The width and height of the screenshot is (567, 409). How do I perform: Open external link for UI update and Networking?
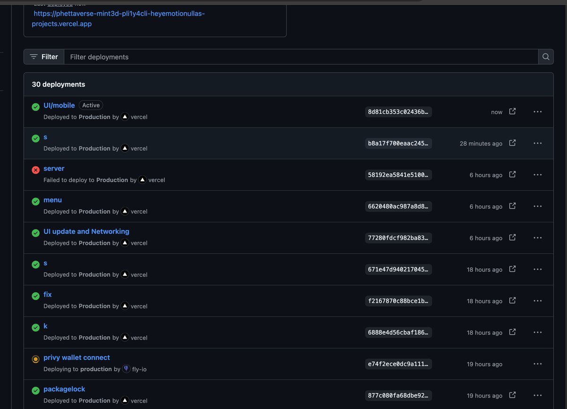point(512,238)
